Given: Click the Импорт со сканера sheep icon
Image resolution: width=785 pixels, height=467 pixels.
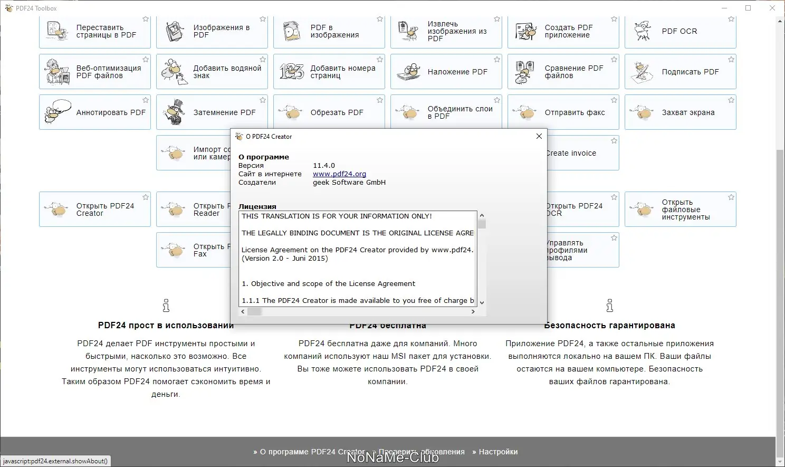Looking at the screenshot, I should coord(174,153).
